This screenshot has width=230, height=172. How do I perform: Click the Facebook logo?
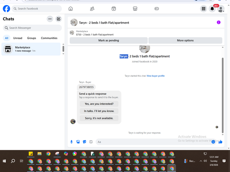click(x=6, y=9)
